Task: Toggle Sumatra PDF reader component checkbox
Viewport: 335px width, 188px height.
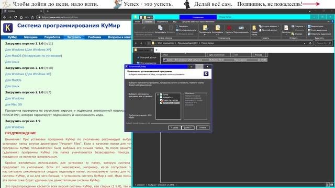Action: pos(161,103)
